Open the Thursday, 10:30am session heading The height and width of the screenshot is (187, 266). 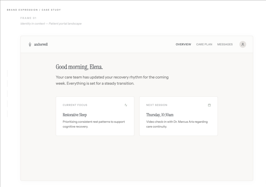pyautogui.click(x=160, y=115)
